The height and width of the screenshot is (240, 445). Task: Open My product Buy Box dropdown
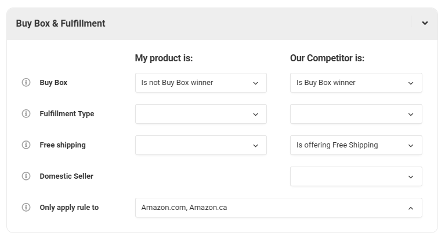click(x=200, y=83)
